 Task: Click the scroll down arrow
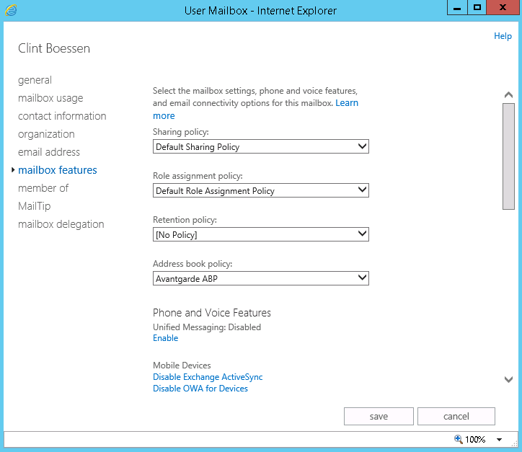pos(508,379)
